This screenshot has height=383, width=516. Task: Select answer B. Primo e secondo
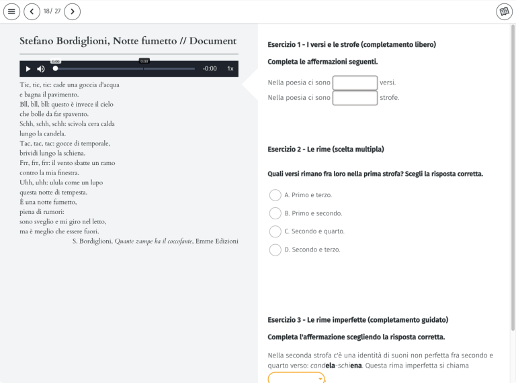tap(275, 213)
